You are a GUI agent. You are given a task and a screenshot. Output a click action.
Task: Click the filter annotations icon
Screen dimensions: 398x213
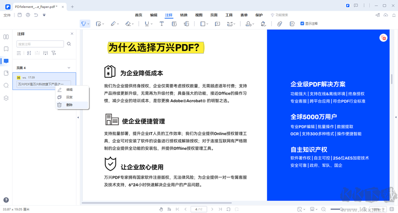(x=54, y=53)
